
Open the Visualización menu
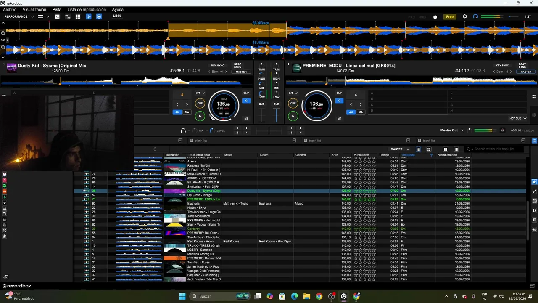(x=34, y=9)
